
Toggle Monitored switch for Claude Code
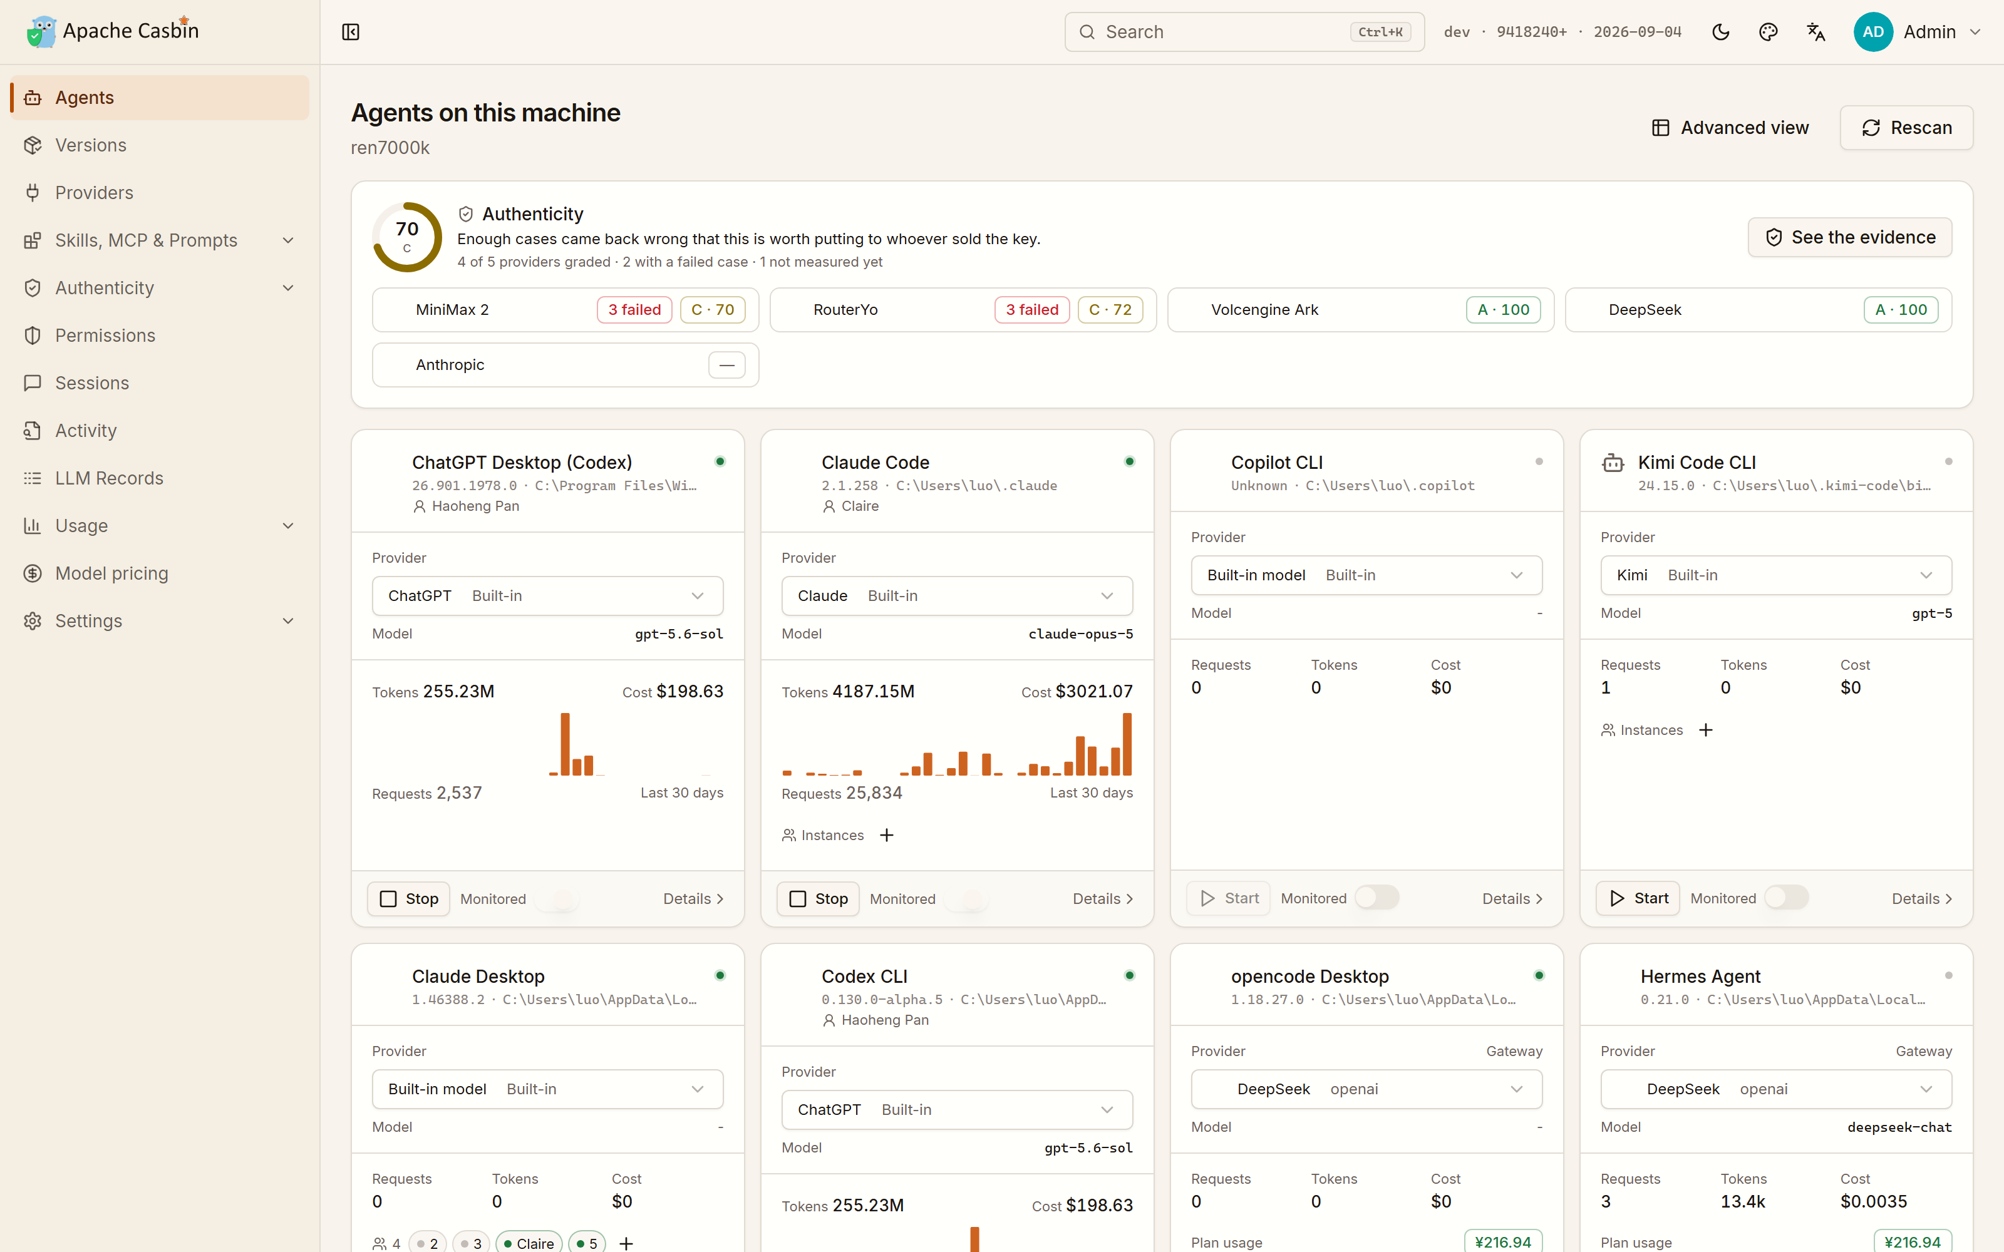967,898
